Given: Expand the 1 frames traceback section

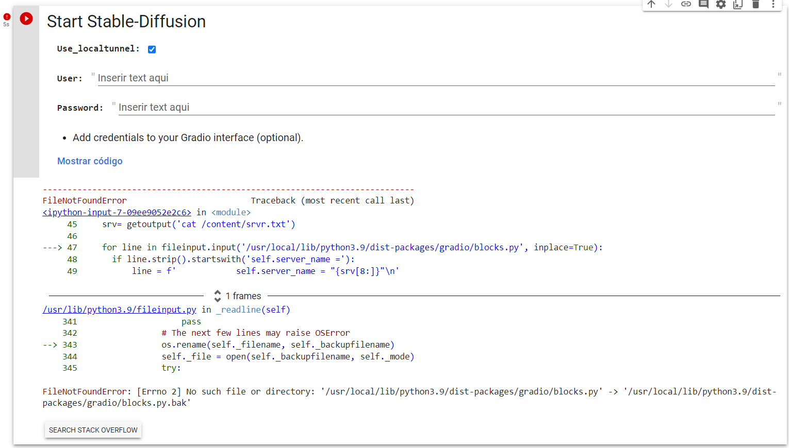Looking at the screenshot, I should [x=238, y=296].
